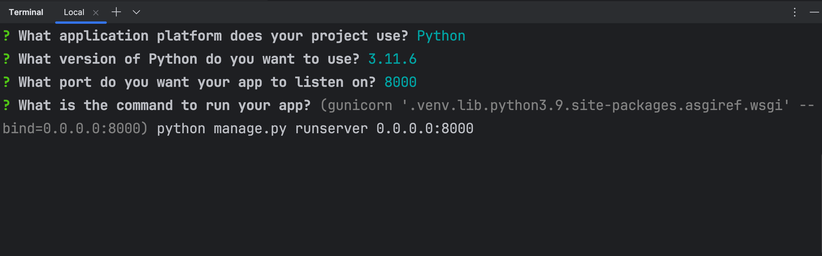This screenshot has width=822, height=256.
Task: Click the port to listen on question
Action: pos(197,82)
